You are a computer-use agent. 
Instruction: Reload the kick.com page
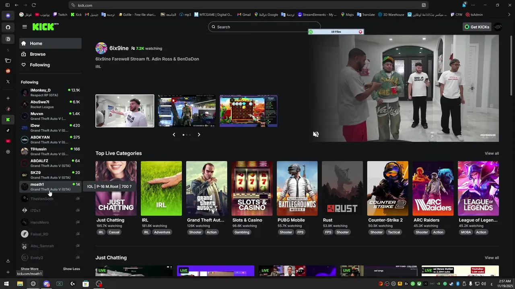[x=34, y=5]
